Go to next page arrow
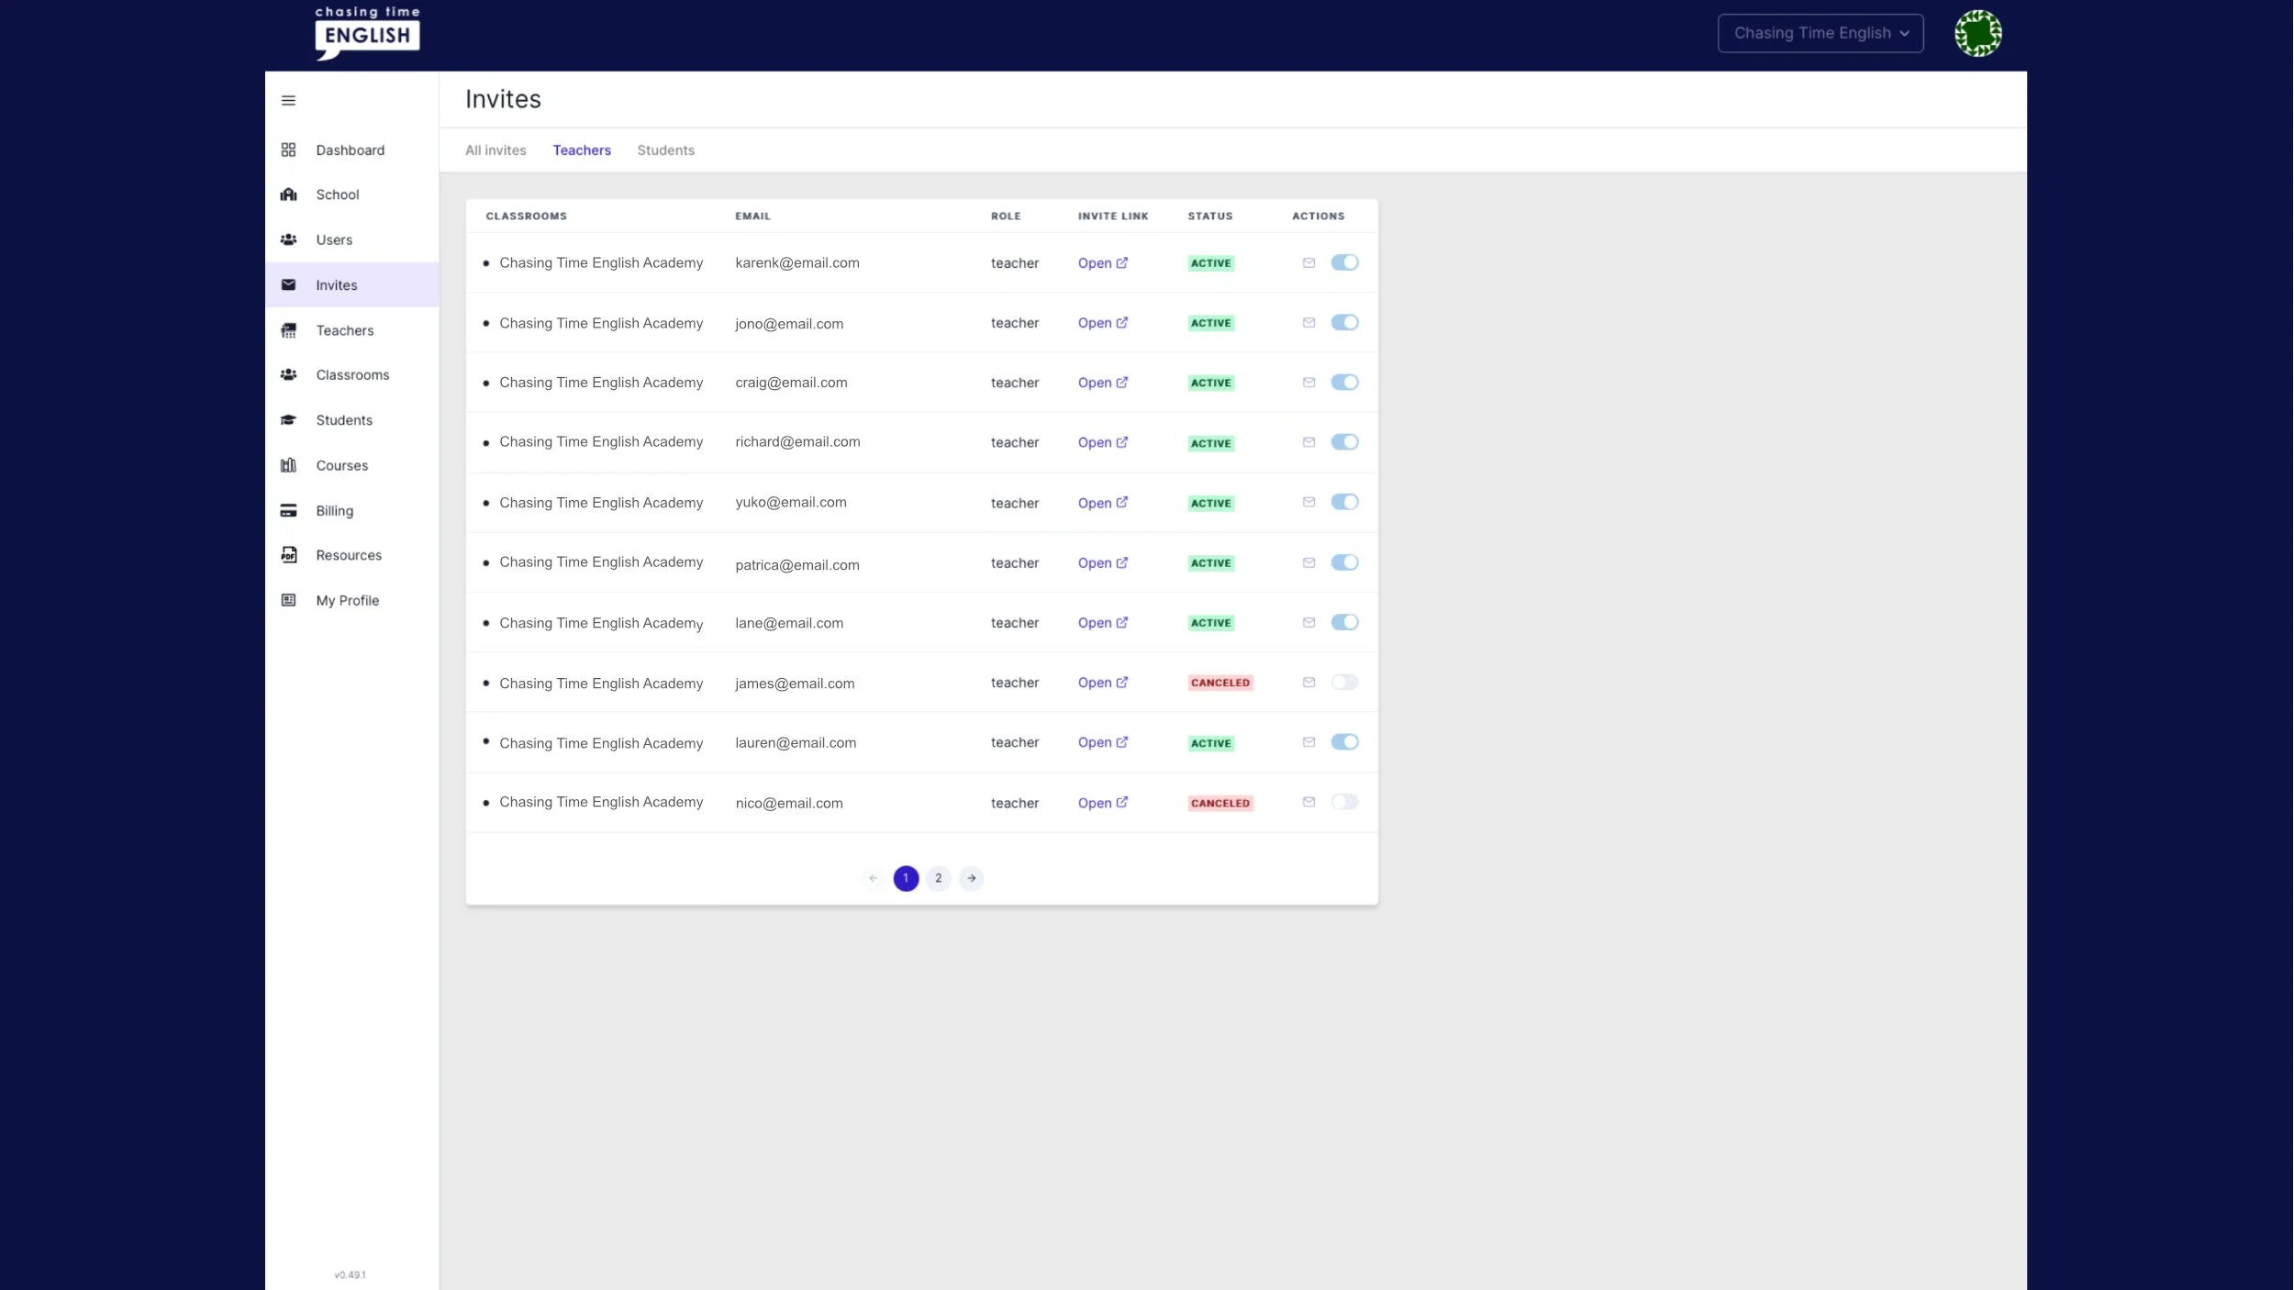The image size is (2294, 1290). click(971, 878)
